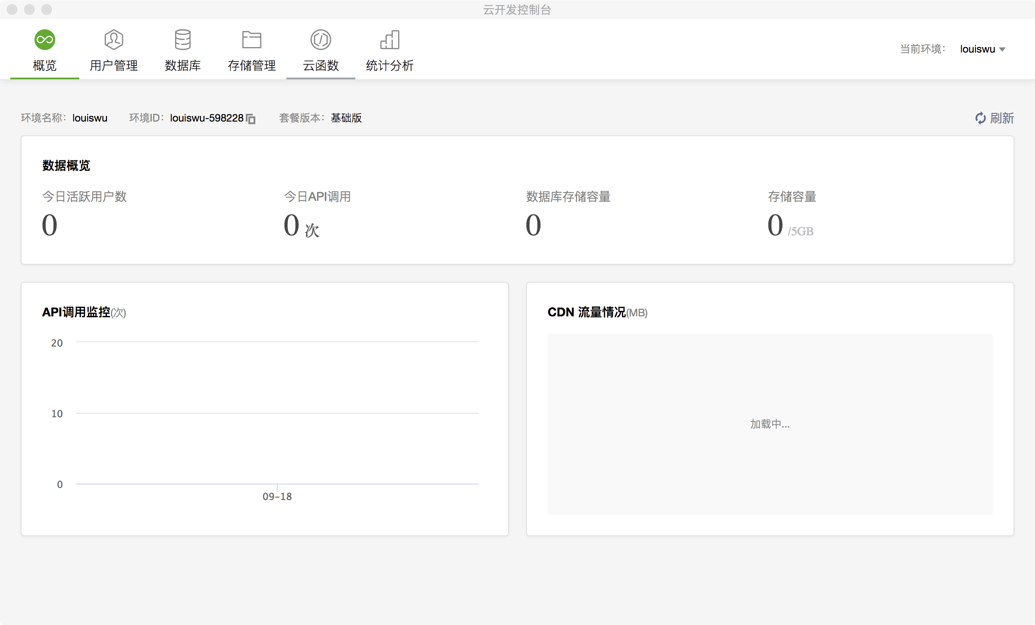Viewport: 1035px width, 625px height.
Task: Click the green infinity overview icon
Action: coord(45,40)
